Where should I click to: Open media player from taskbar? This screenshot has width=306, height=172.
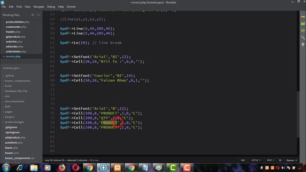[x=47, y=168]
